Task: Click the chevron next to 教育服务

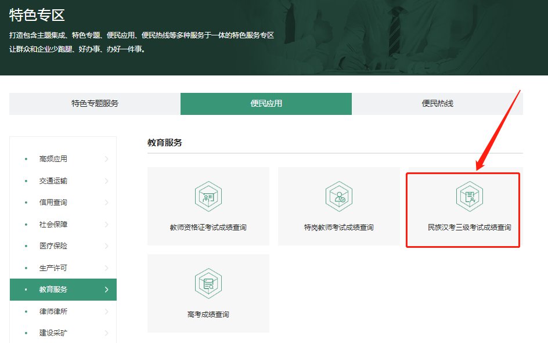Action: pos(106,290)
